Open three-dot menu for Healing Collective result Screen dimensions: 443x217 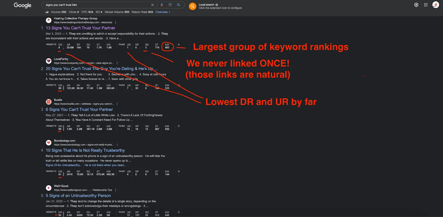[116, 23]
